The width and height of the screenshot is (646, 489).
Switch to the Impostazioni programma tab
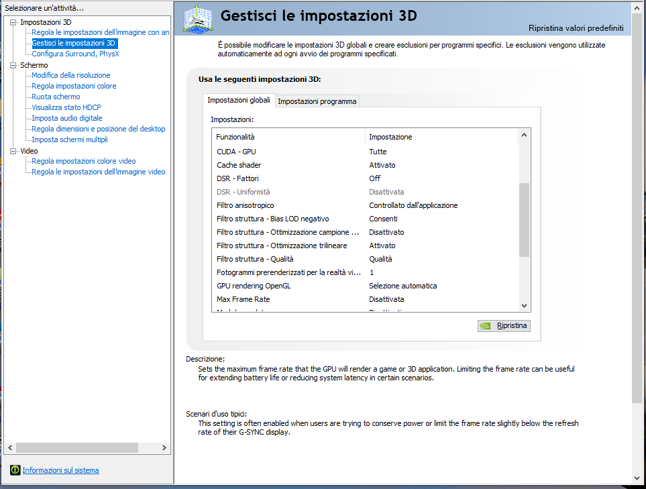(x=317, y=101)
